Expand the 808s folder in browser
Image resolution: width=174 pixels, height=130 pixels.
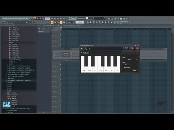point(9,83)
